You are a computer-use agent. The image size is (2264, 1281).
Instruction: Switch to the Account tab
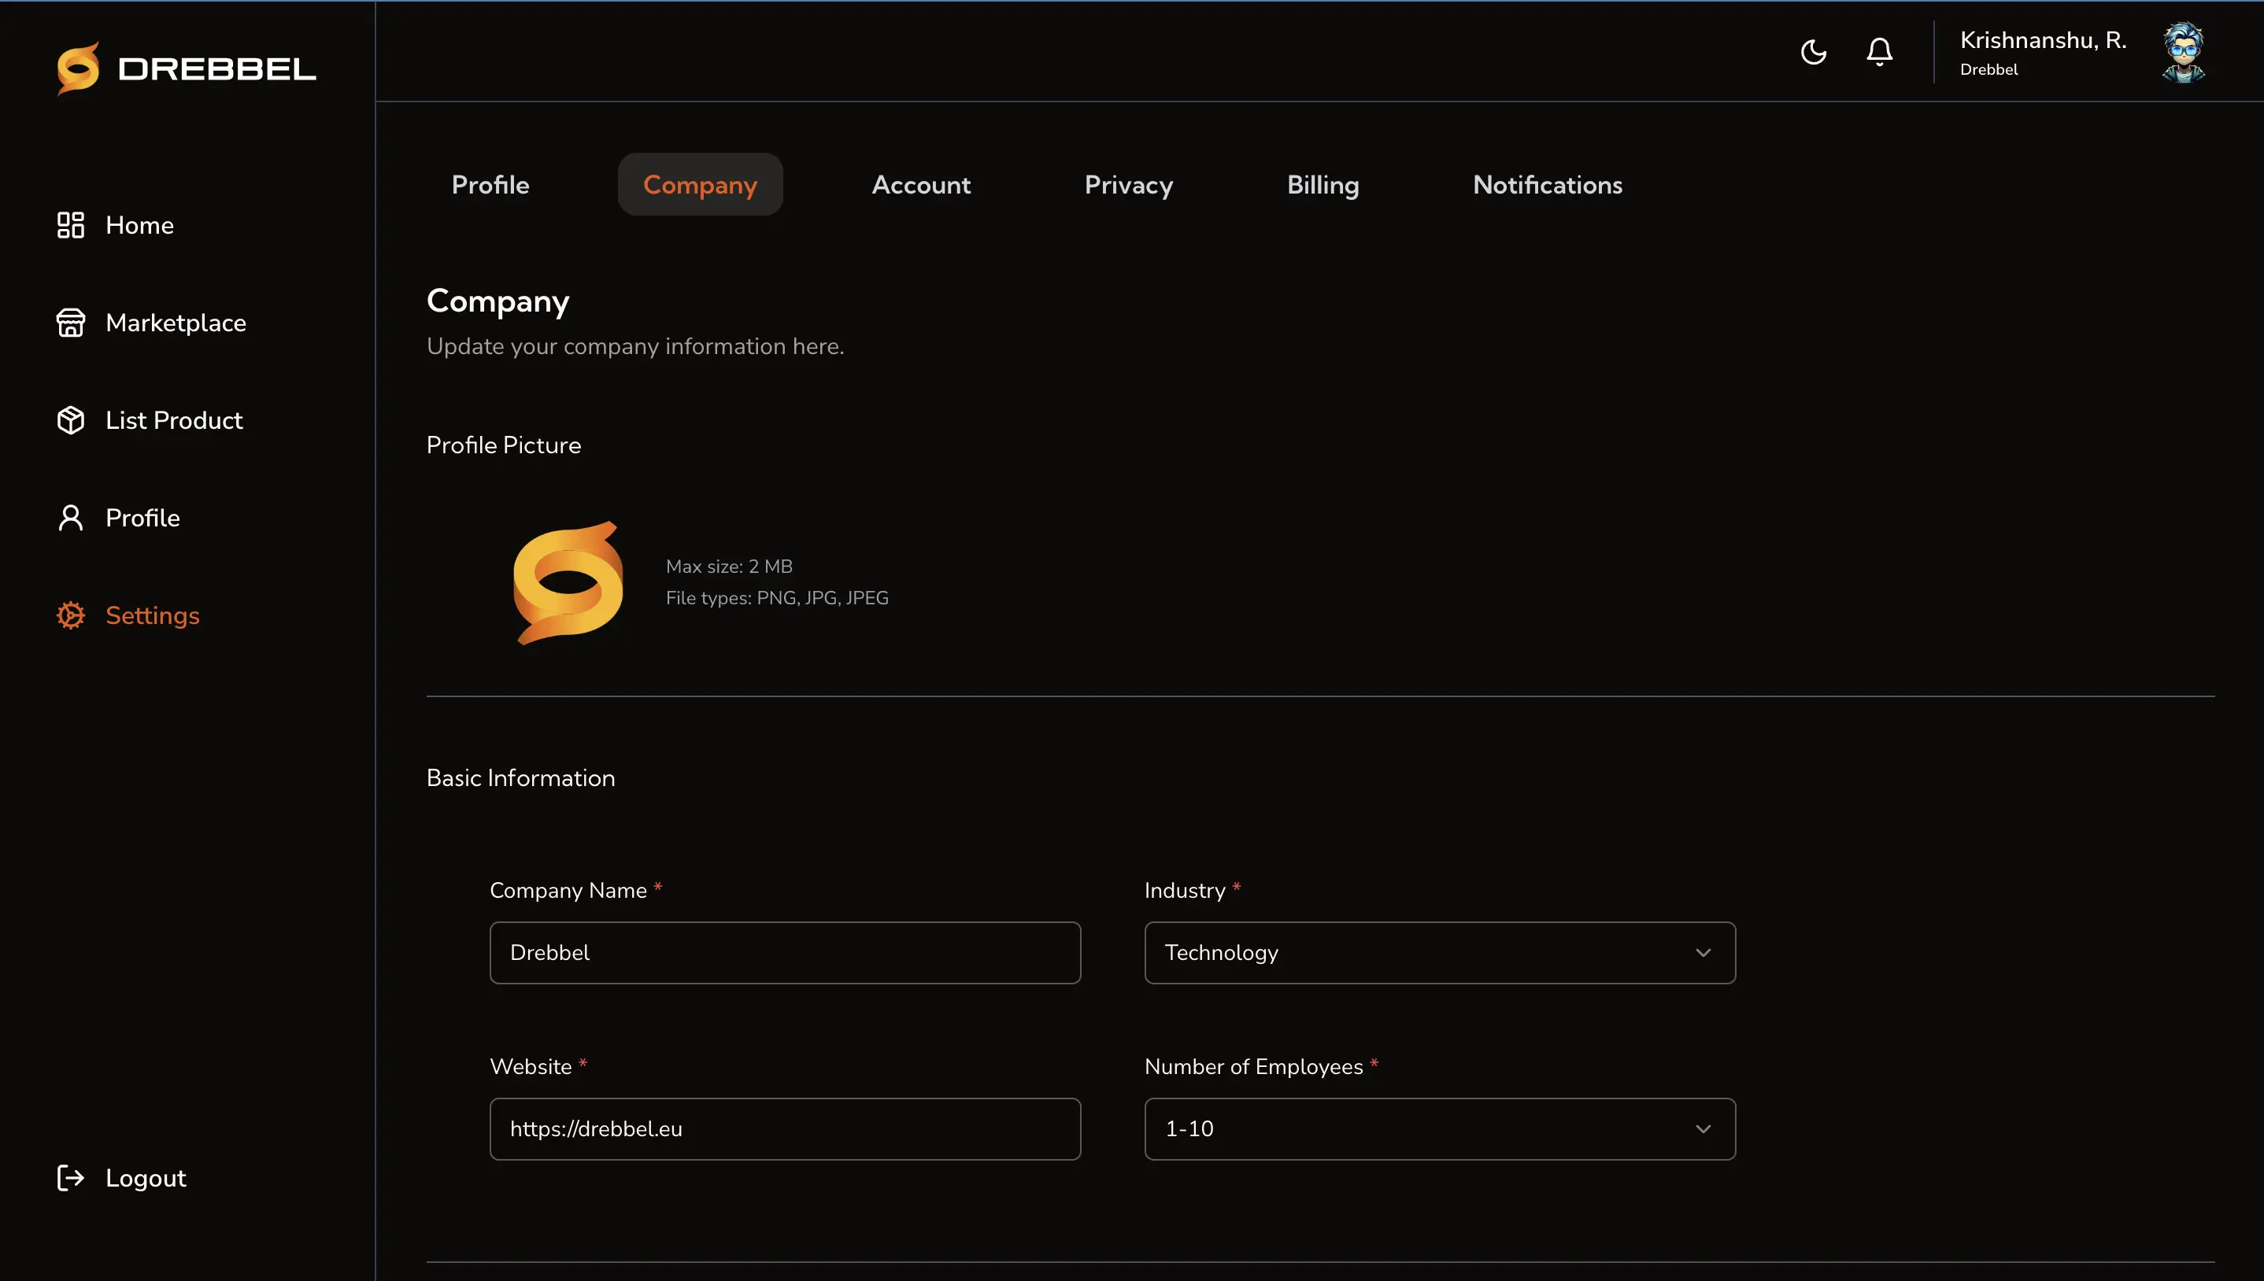pos(921,185)
